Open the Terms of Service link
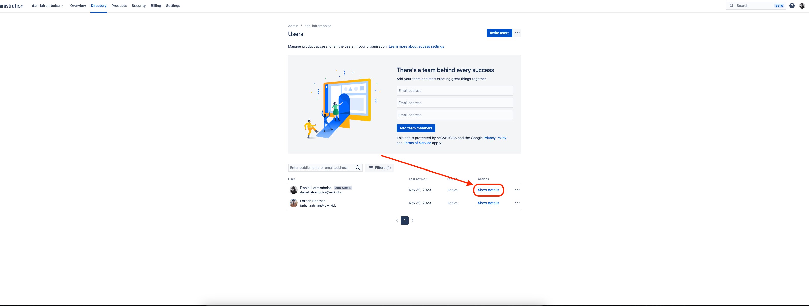 (417, 143)
